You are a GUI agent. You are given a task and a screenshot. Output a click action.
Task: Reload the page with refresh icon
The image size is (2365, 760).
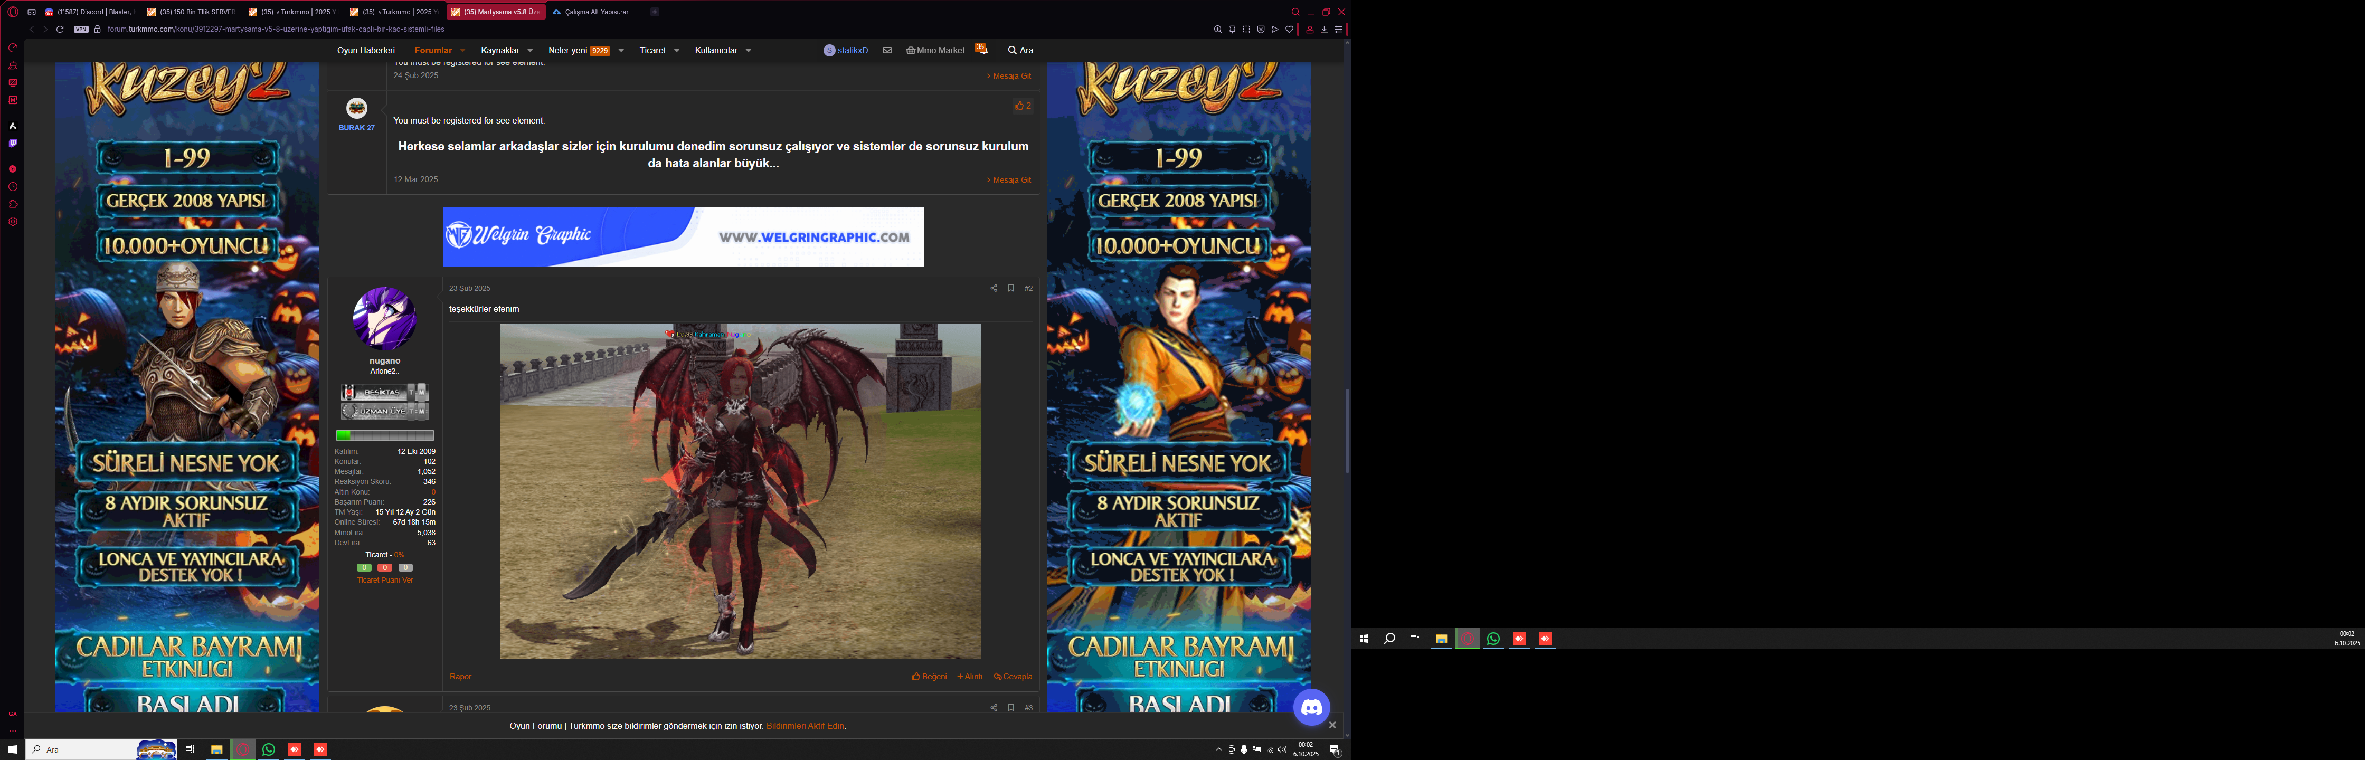[x=60, y=30]
